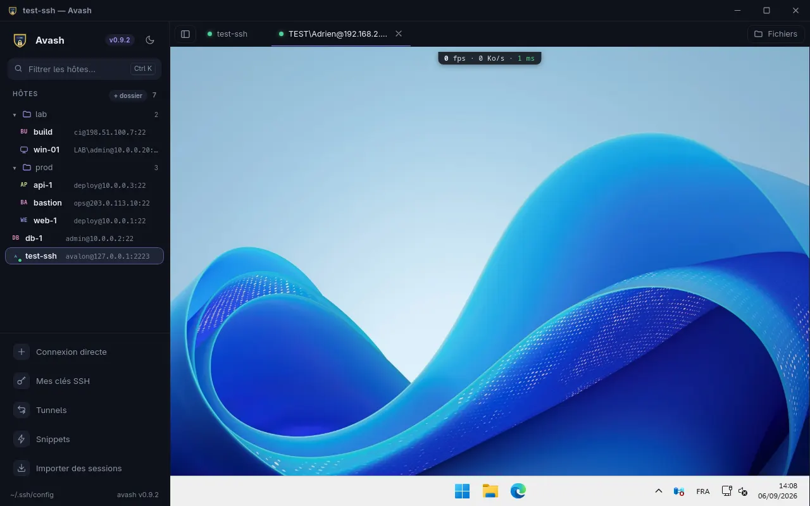Open the remote network tray icon

coord(727,491)
